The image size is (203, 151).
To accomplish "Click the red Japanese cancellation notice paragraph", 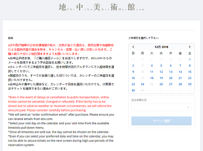I will 61,49.
